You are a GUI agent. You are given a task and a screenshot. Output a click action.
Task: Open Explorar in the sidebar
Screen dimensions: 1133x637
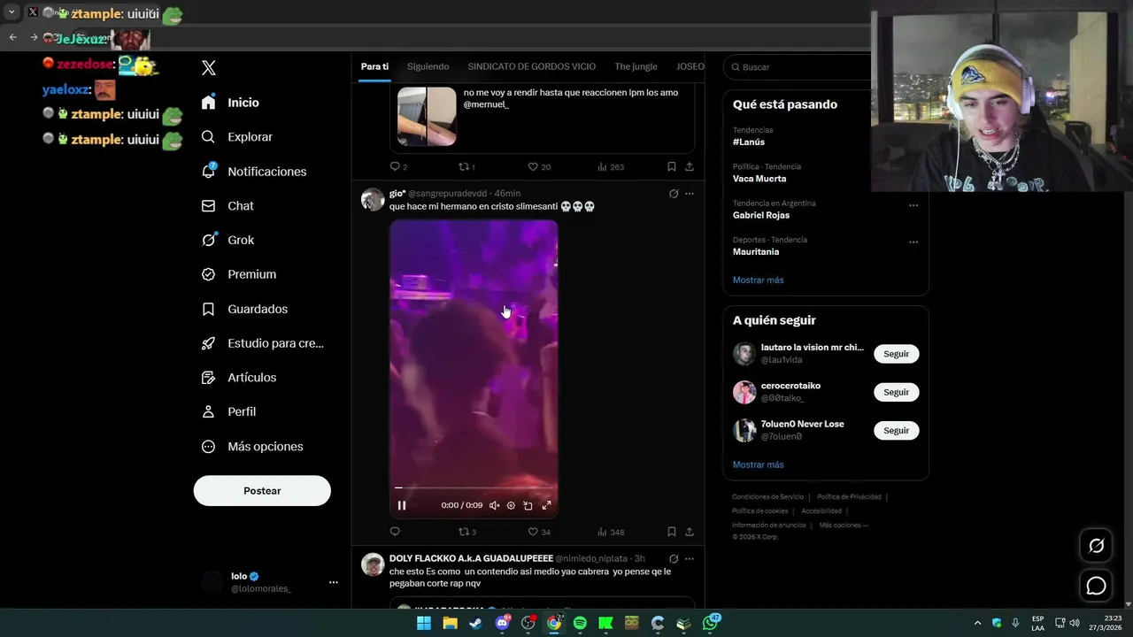pyautogui.click(x=236, y=137)
